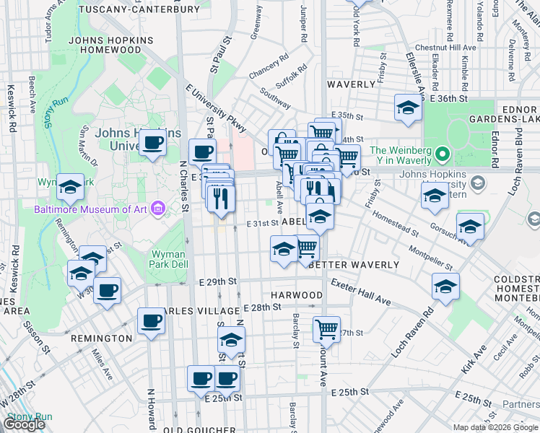The image size is (540, 433).
Task: Select graduation cap marker beside Abell label
Action: [320, 217]
